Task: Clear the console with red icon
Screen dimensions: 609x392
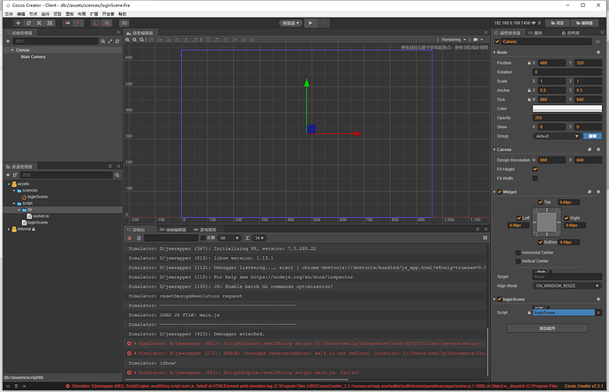Action: pyautogui.click(x=130, y=237)
